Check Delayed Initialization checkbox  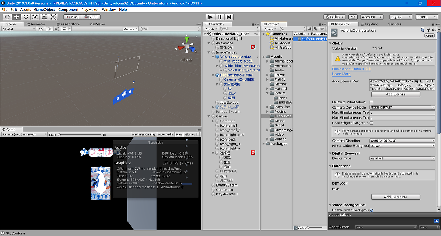[x=371, y=102]
